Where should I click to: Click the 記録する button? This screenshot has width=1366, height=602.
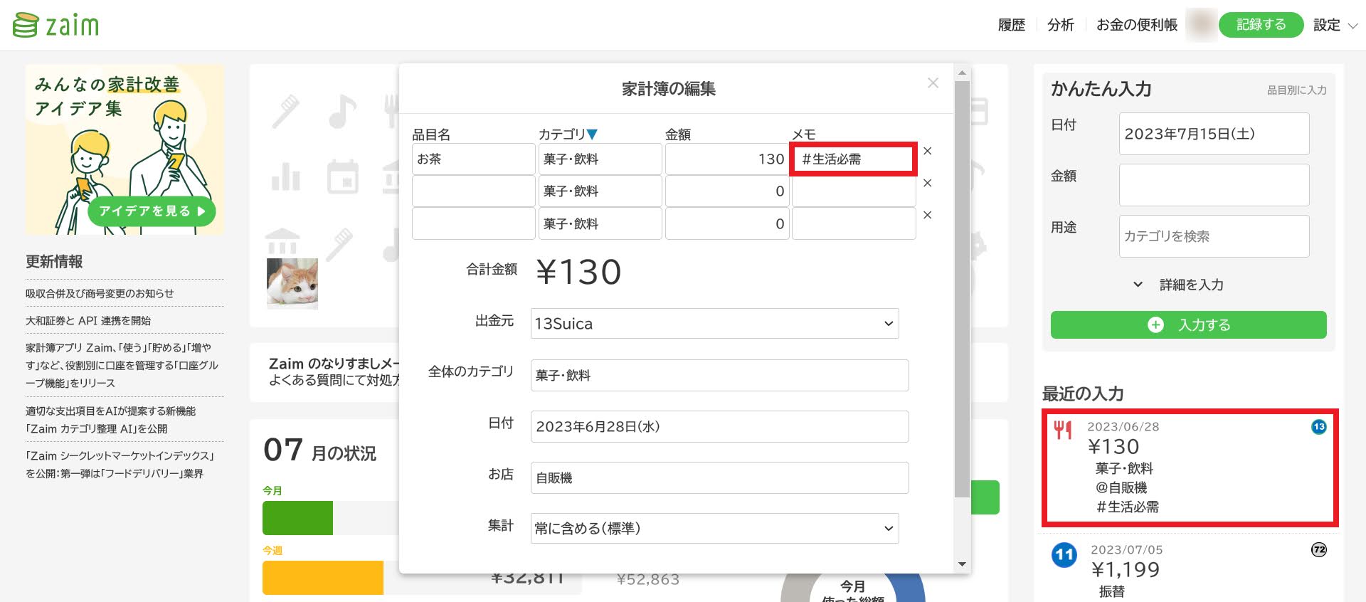(x=1261, y=25)
